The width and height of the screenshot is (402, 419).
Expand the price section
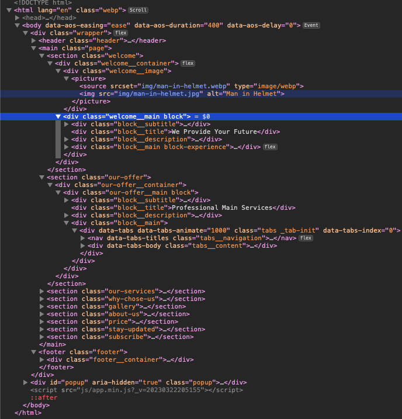pyautogui.click(x=41, y=322)
